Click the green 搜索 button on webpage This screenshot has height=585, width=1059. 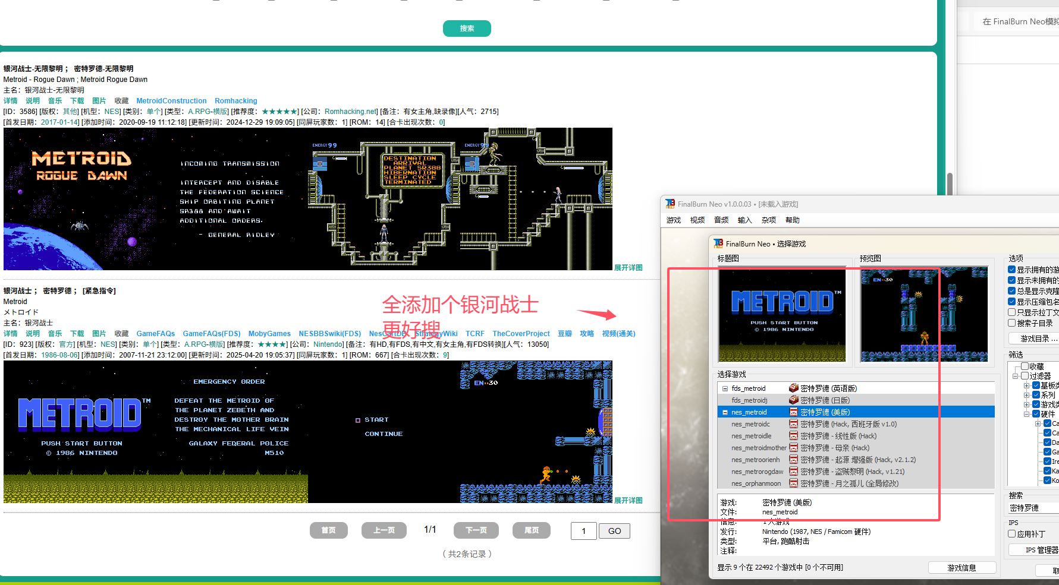point(467,29)
